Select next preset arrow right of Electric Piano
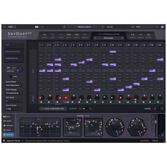167x167 pixels. [103, 27]
